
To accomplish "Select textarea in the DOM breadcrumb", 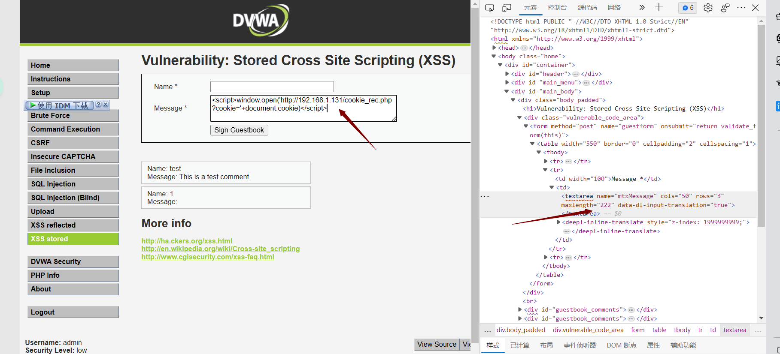I will [x=734, y=330].
